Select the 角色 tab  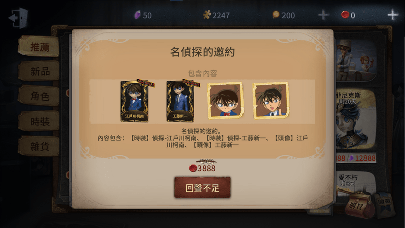(39, 96)
